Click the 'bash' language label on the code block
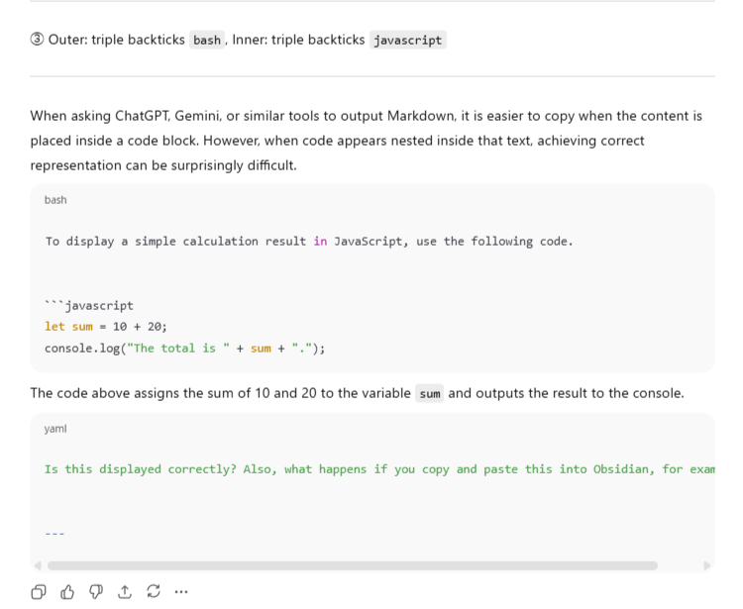The width and height of the screenshot is (743, 609). (x=55, y=200)
